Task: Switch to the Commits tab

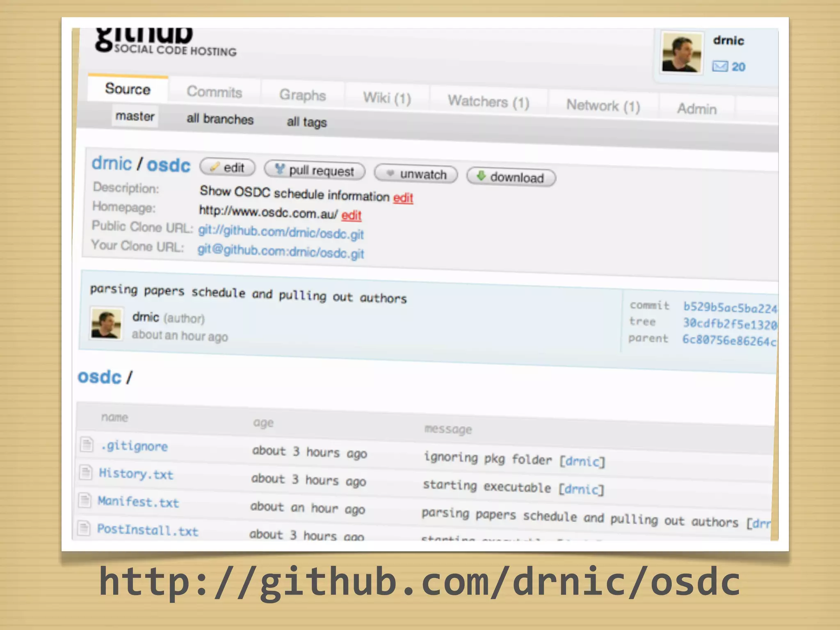Action: click(214, 92)
